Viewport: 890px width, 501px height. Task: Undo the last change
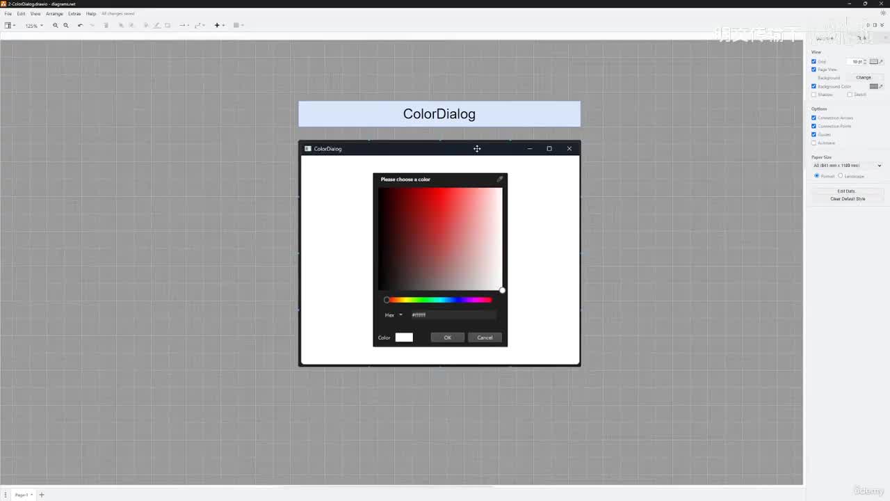pos(80,25)
